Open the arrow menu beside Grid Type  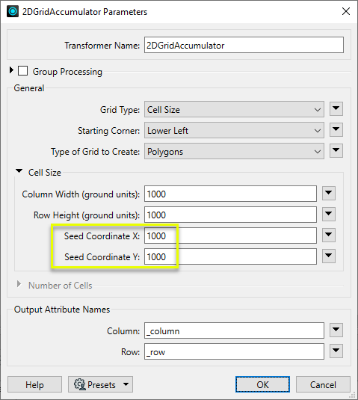coord(336,109)
